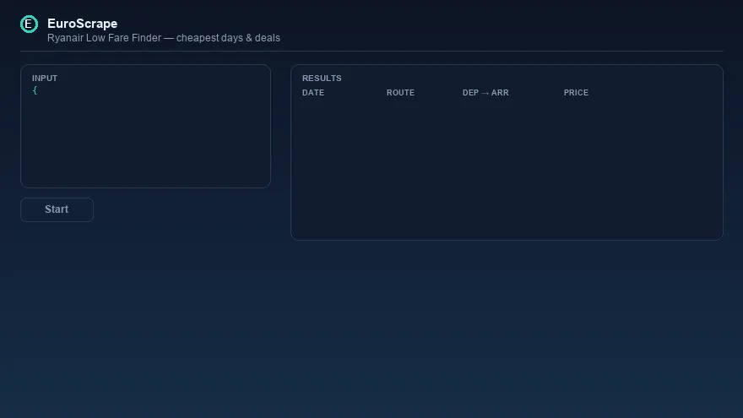The height and width of the screenshot is (418, 743).
Task: Click the EuroScrape logo icon
Action: coord(29,24)
